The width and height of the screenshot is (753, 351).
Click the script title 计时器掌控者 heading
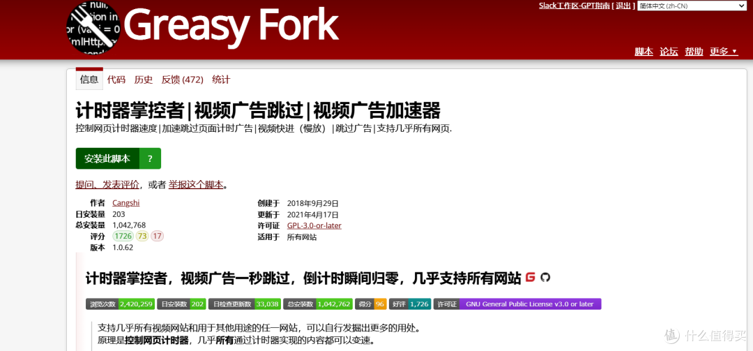[x=259, y=110]
